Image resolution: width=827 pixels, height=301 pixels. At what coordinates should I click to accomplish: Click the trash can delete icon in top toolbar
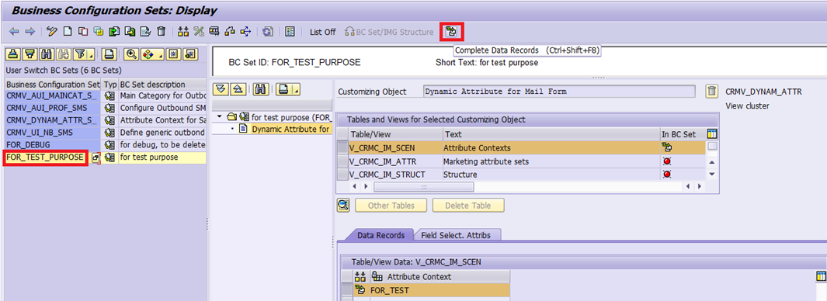162,32
